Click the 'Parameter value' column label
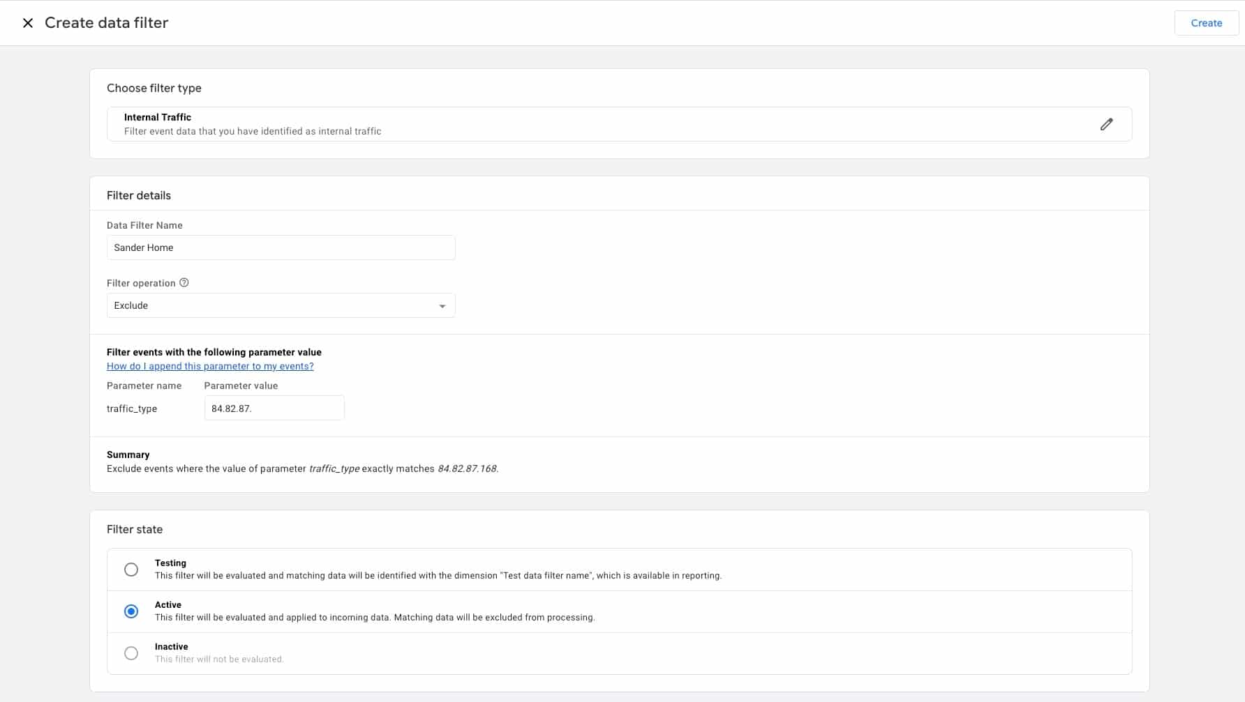 [241, 386]
